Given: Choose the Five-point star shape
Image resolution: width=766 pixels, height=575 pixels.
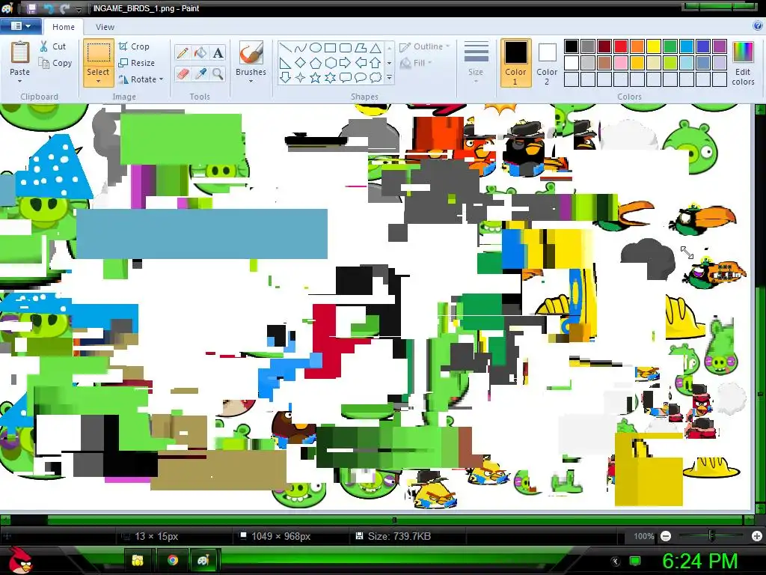Looking at the screenshot, I should click(x=316, y=77).
